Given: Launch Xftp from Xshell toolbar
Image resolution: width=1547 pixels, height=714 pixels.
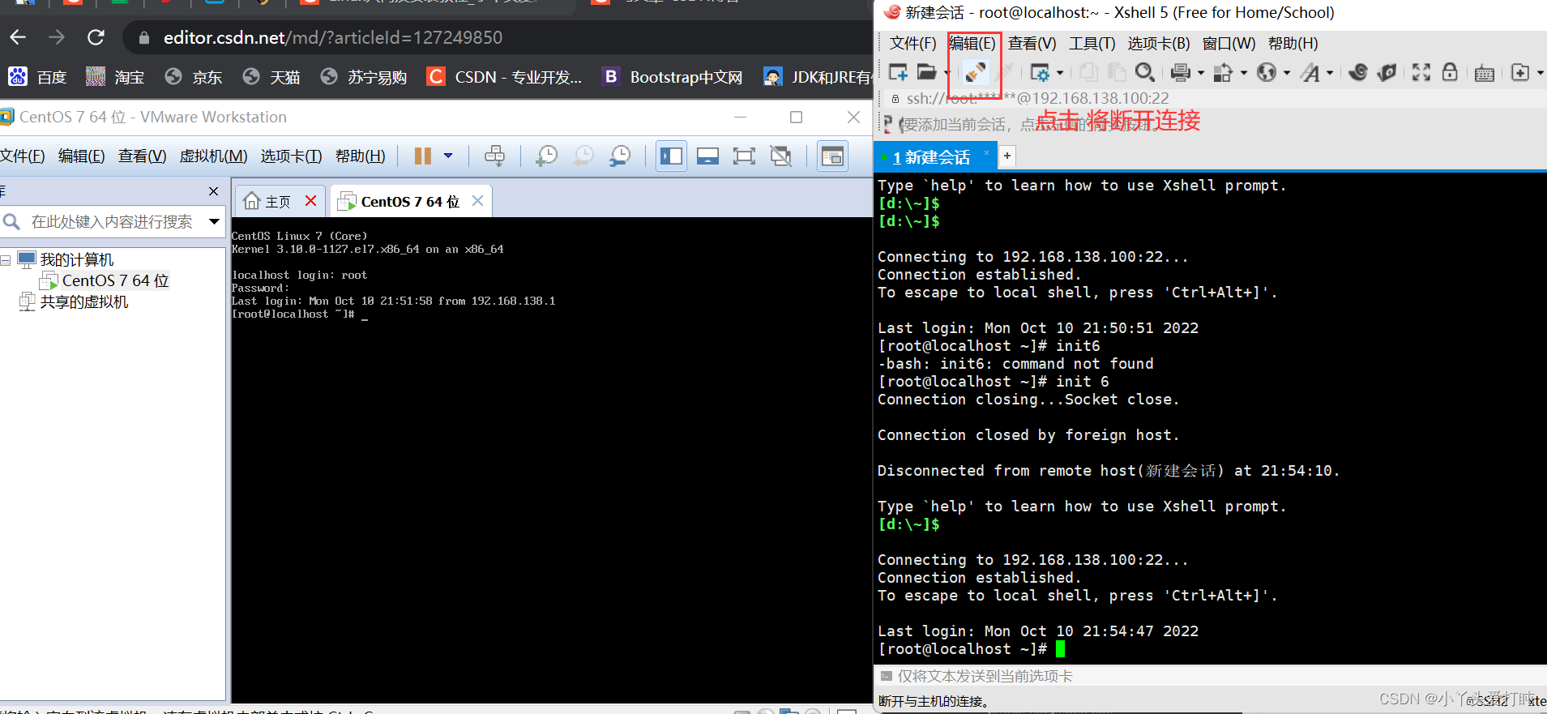Looking at the screenshot, I should pos(1358,72).
